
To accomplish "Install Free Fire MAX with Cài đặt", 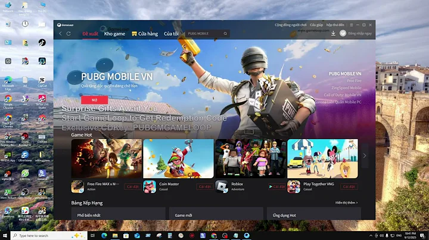I will (x=133, y=187).
